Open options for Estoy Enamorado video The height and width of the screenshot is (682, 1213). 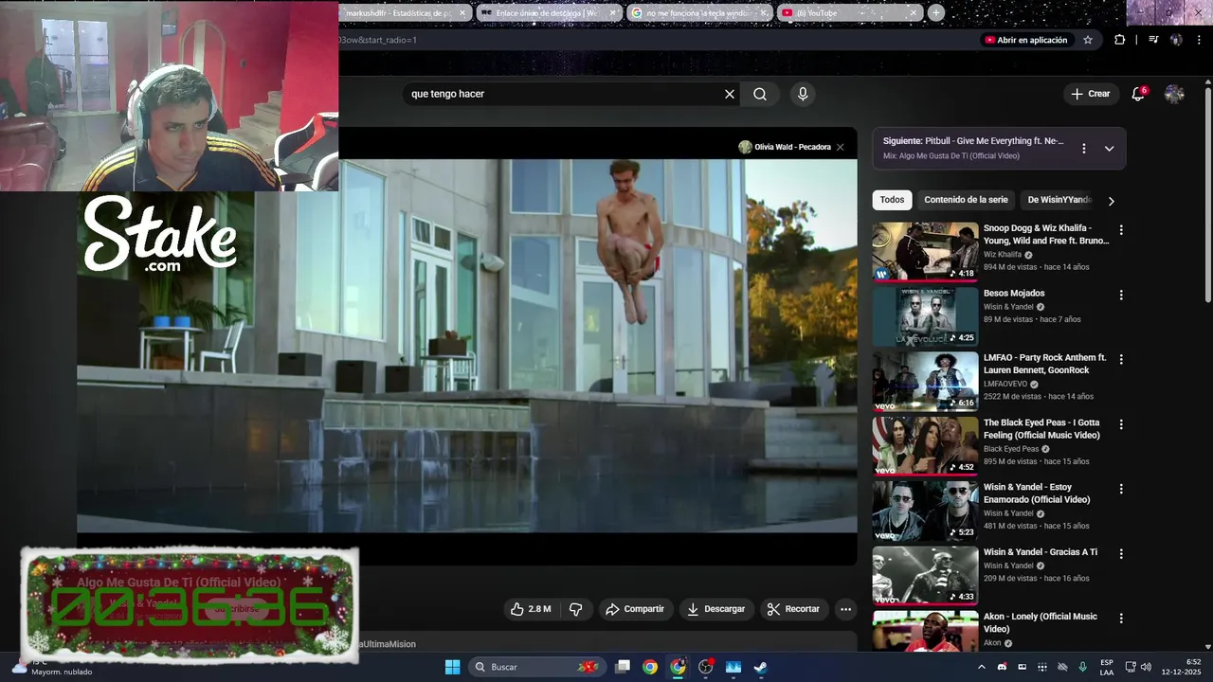tap(1121, 489)
